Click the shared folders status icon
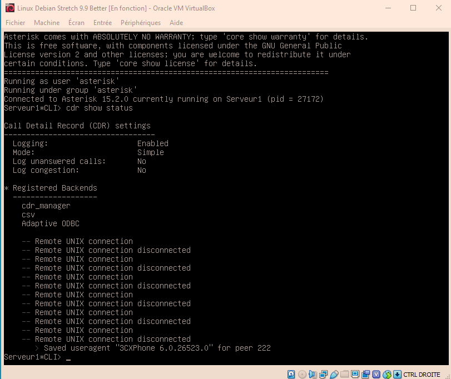Image resolution: width=451 pixels, height=379 pixels. 345,374
